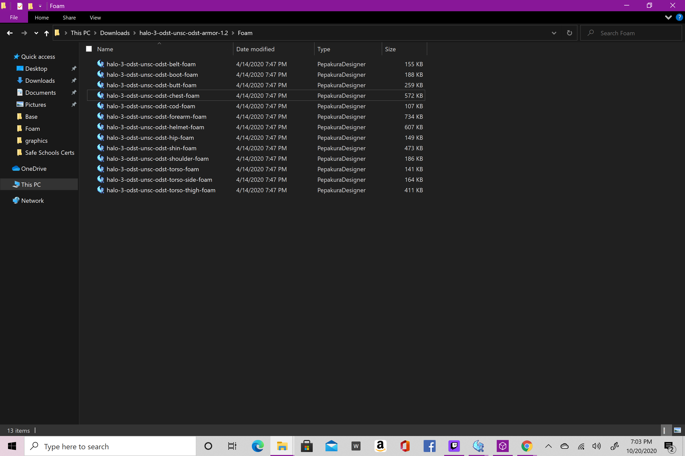Select Quick access in the navigation pane
The image size is (685, 456).
[38, 56]
